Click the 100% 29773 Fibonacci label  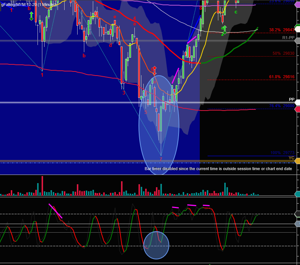(x=283, y=153)
